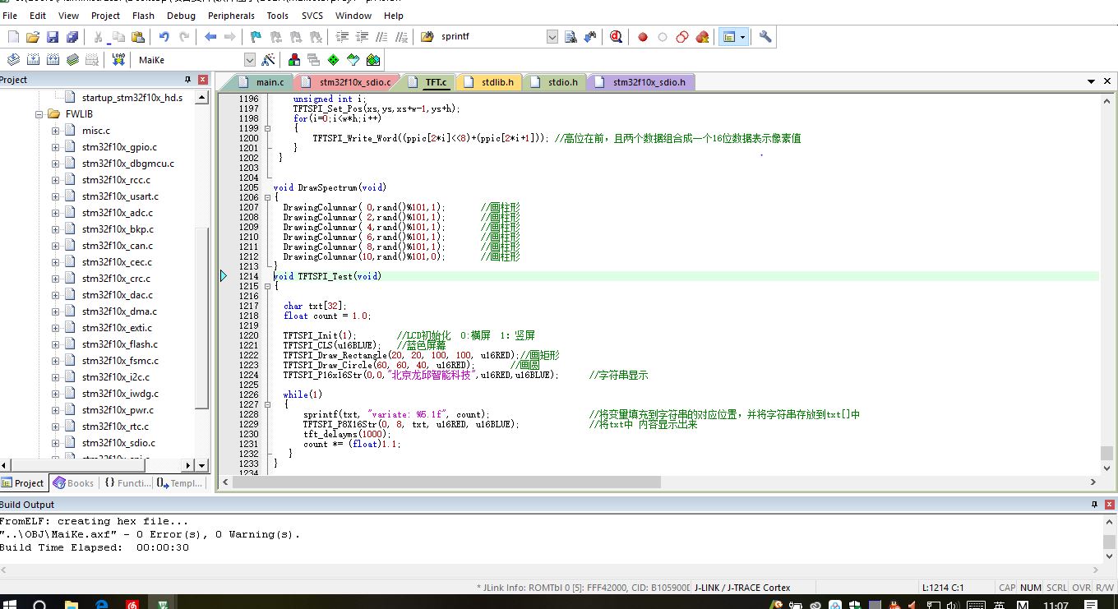
Task: Switch to the Functions panel tab
Action: [127, 483]
